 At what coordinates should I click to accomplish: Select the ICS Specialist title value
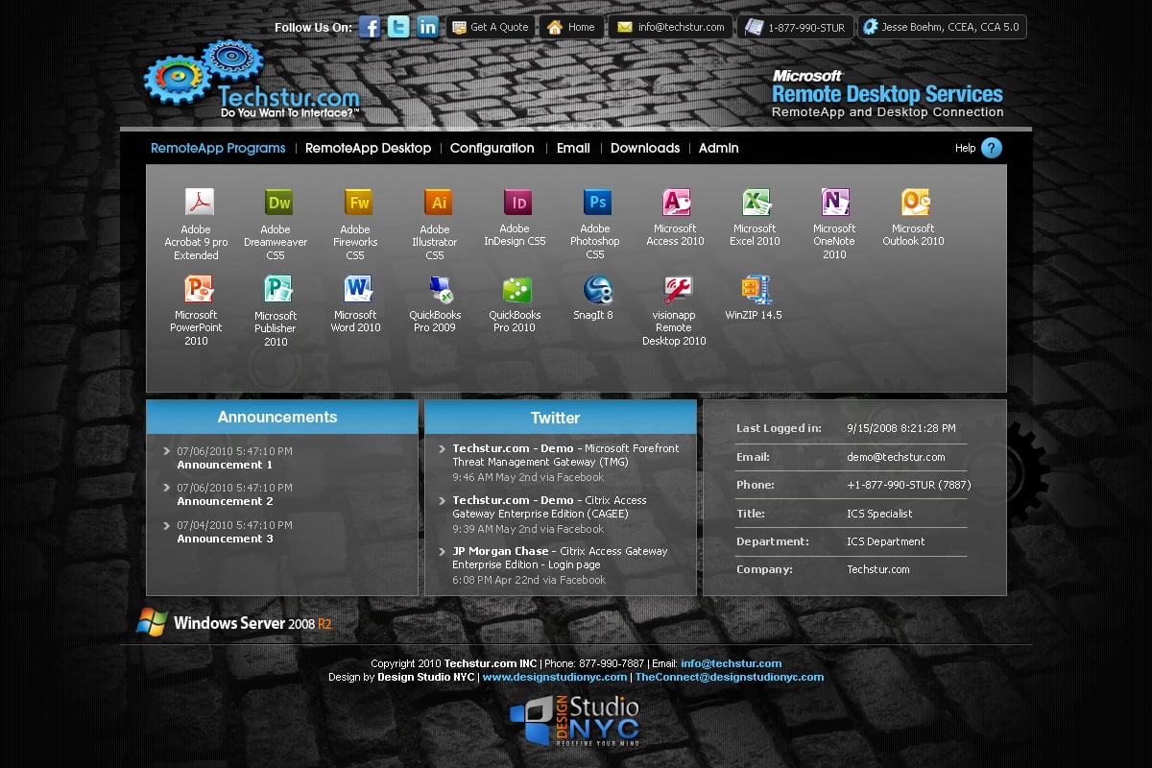(879, 514)
